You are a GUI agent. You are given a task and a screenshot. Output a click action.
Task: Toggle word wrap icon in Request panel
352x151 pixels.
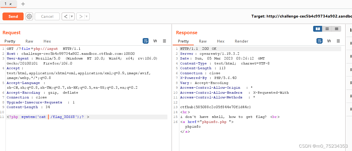[146, 41]
